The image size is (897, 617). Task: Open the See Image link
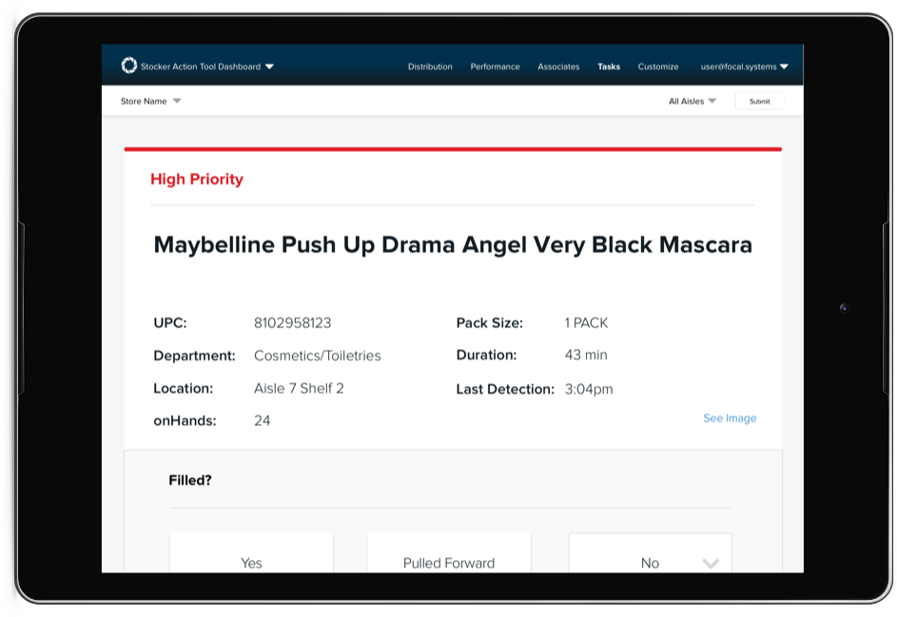click(x=730, y=418)
